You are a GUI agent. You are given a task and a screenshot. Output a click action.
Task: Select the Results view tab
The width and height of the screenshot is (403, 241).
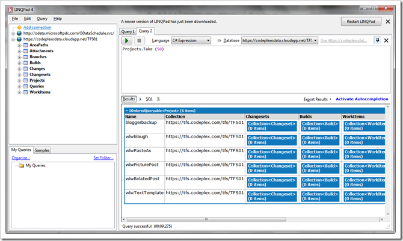click(129, 99)
